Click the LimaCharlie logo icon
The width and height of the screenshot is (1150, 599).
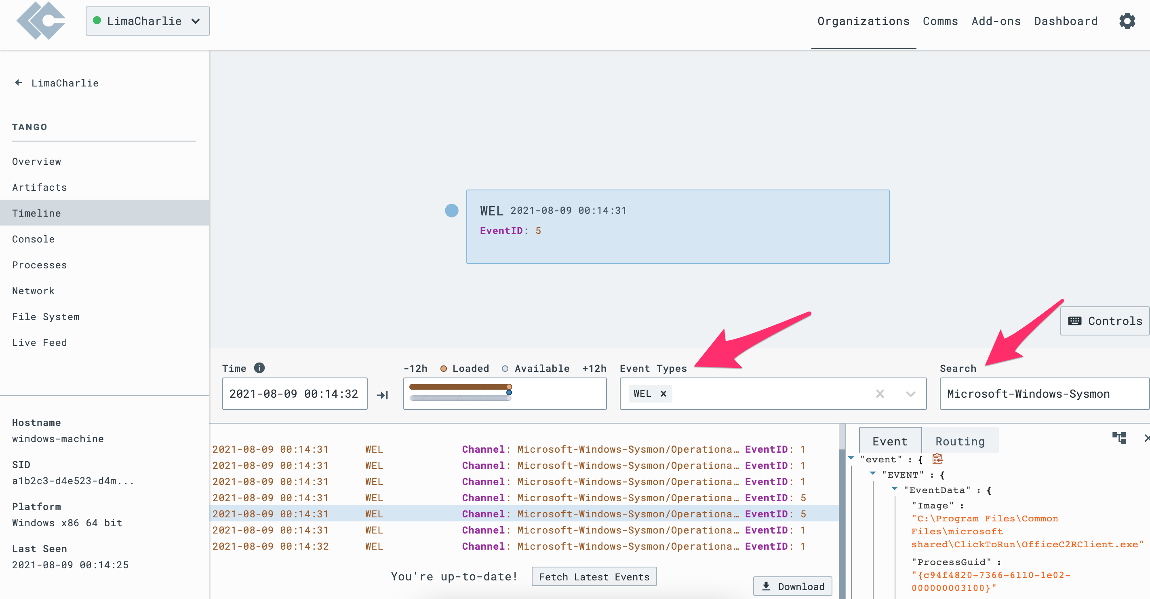pyautogui.click(x=41, y=21)
